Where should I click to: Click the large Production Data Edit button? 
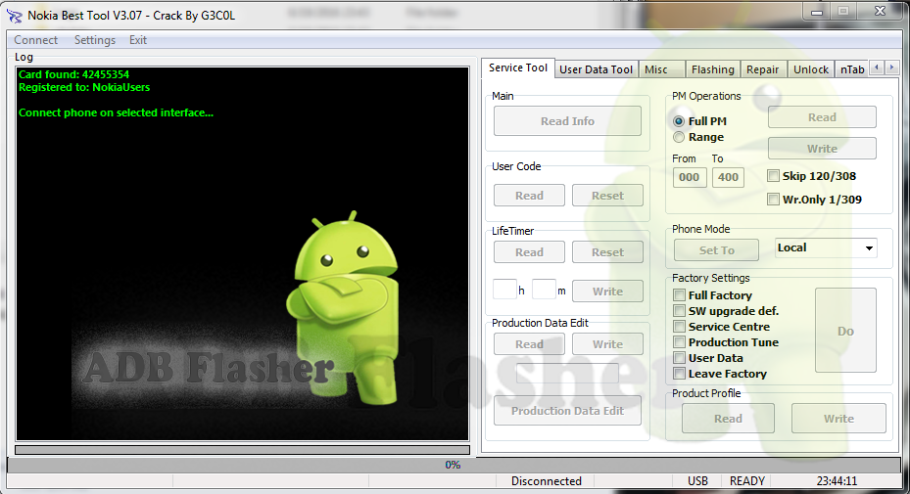[x=567, y=411]
